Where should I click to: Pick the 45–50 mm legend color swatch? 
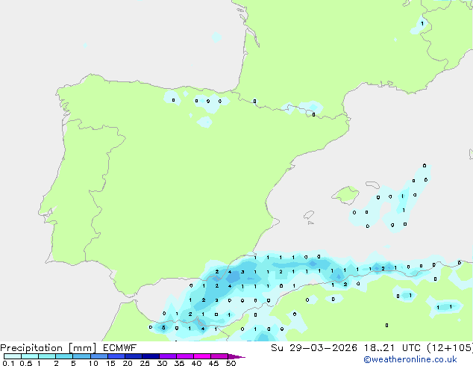click(x=219, y=356)
